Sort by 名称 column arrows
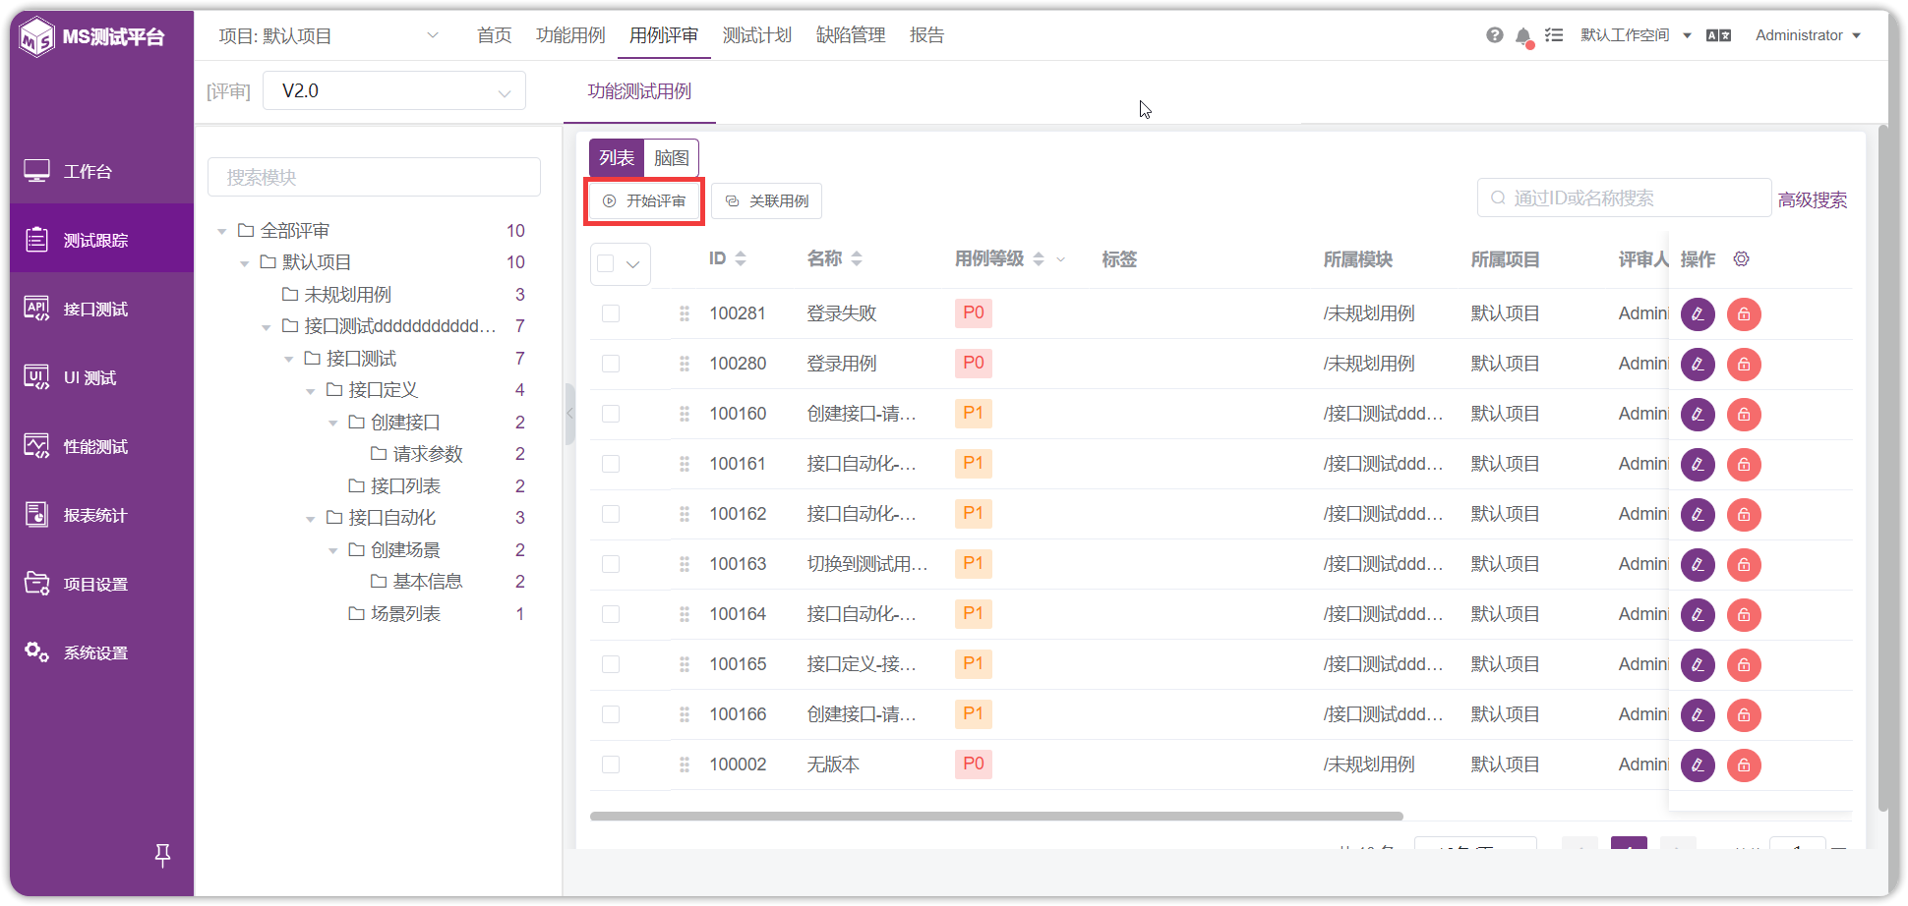Image resolution: width=1908 pixels, height=906 pixels. click(857, 258)
